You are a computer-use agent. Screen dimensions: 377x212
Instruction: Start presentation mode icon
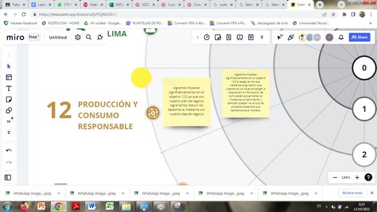[x=240, y=37]
